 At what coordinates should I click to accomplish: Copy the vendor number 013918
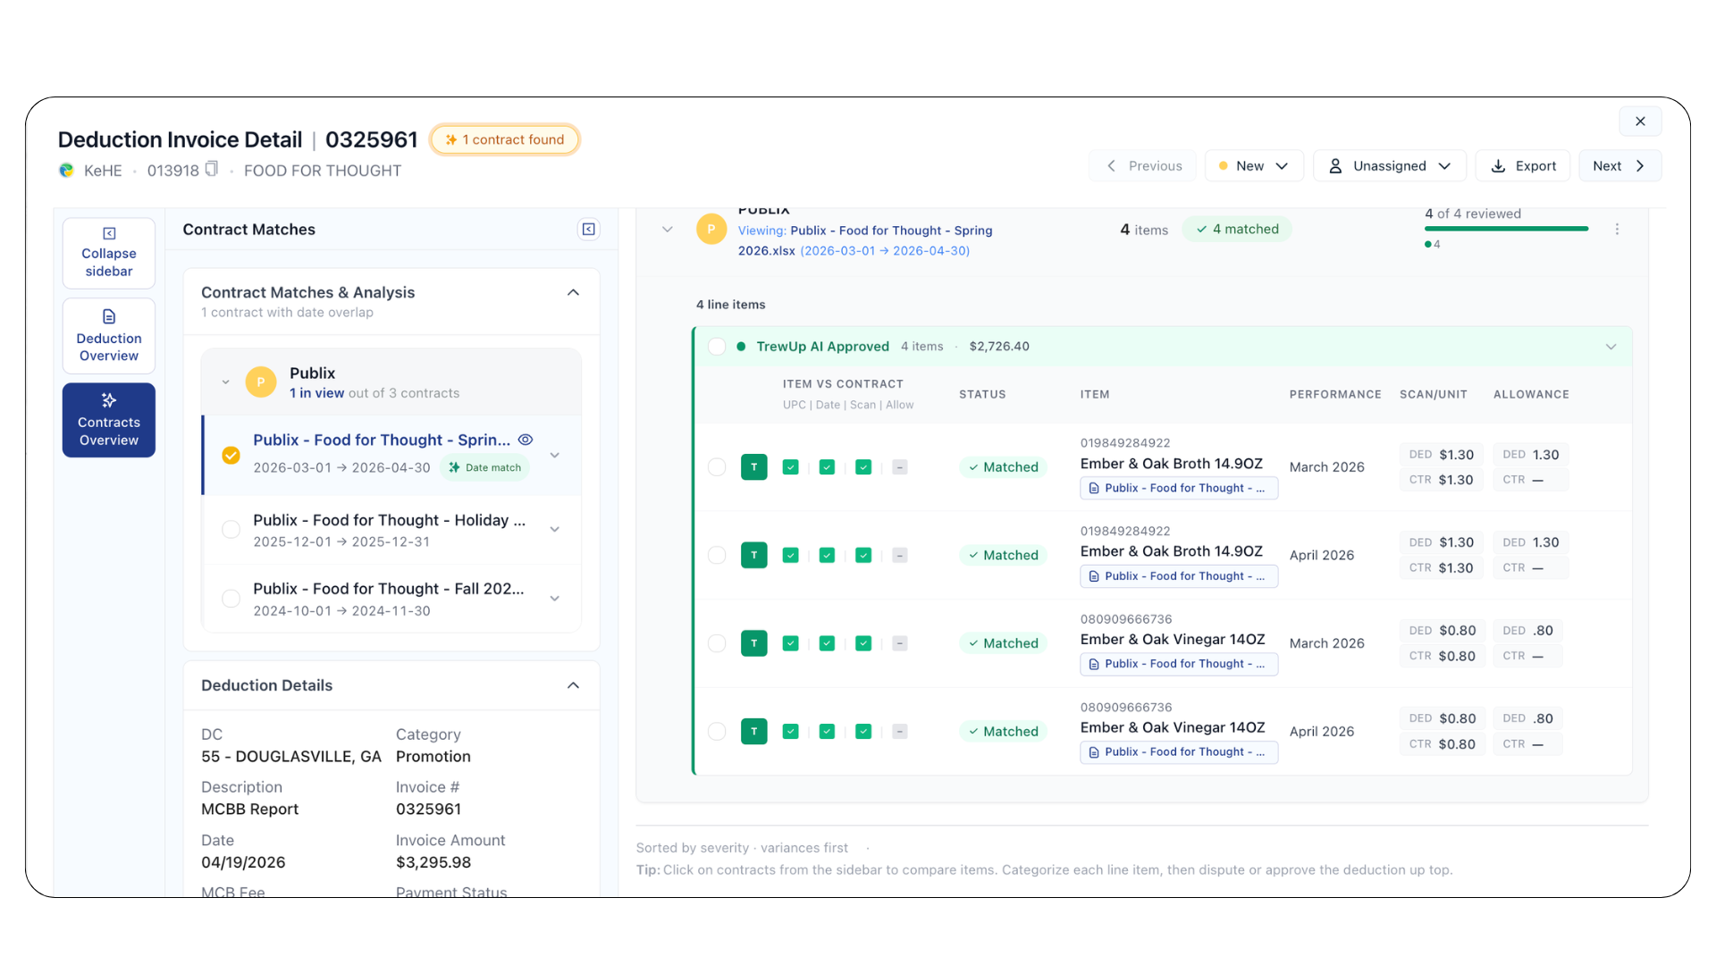pos(212,169)
